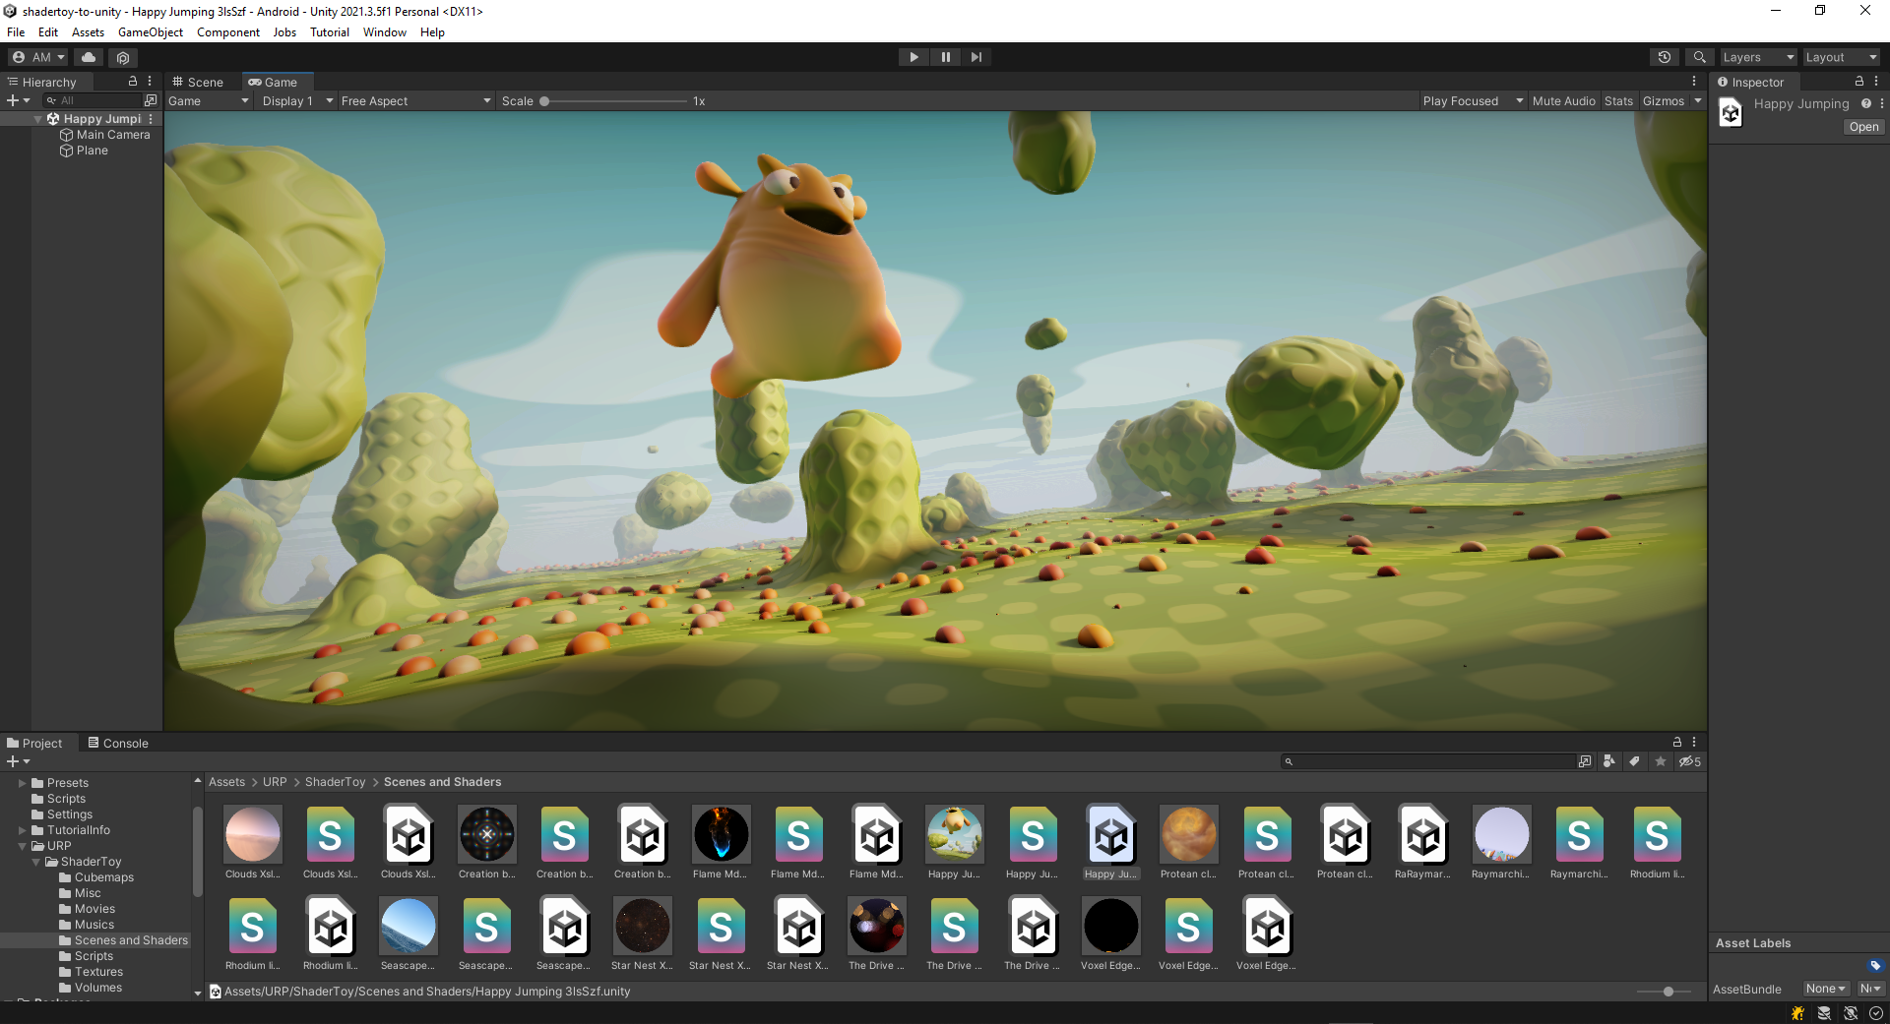
Task: Click the Search by Type icon
Action: 1608,761
